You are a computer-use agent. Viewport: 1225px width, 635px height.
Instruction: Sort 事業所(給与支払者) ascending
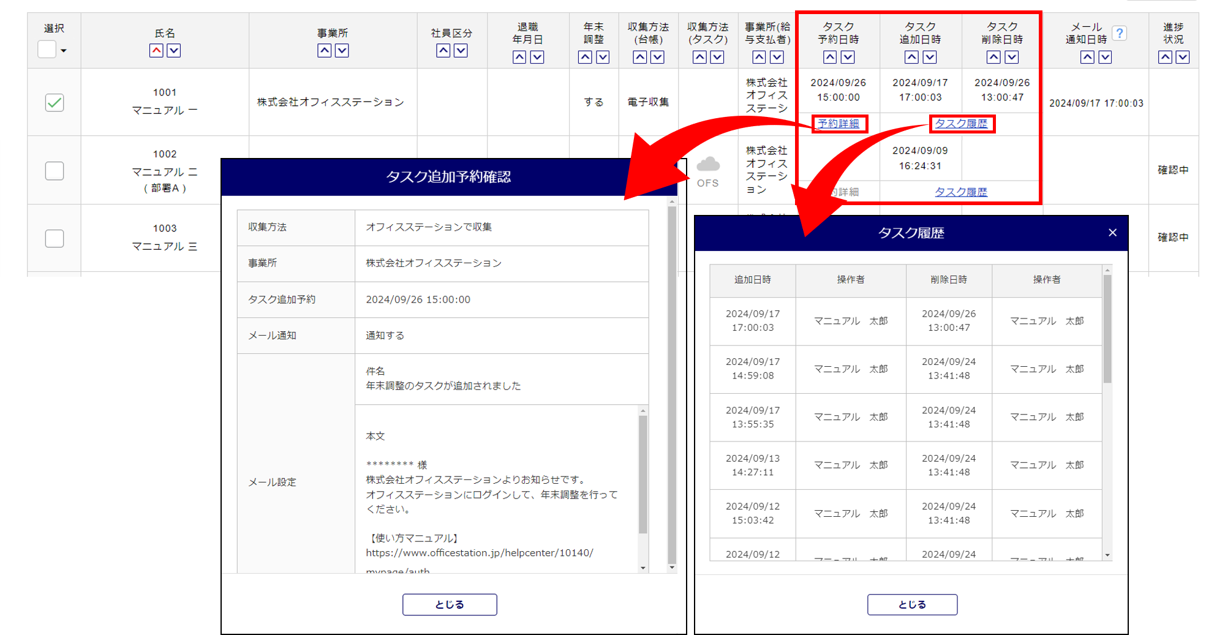759,57
